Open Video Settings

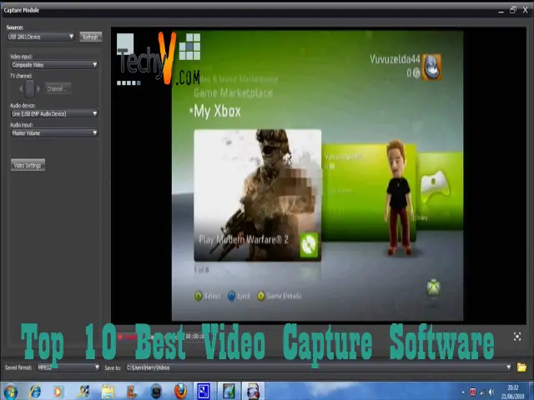(28, 165)
